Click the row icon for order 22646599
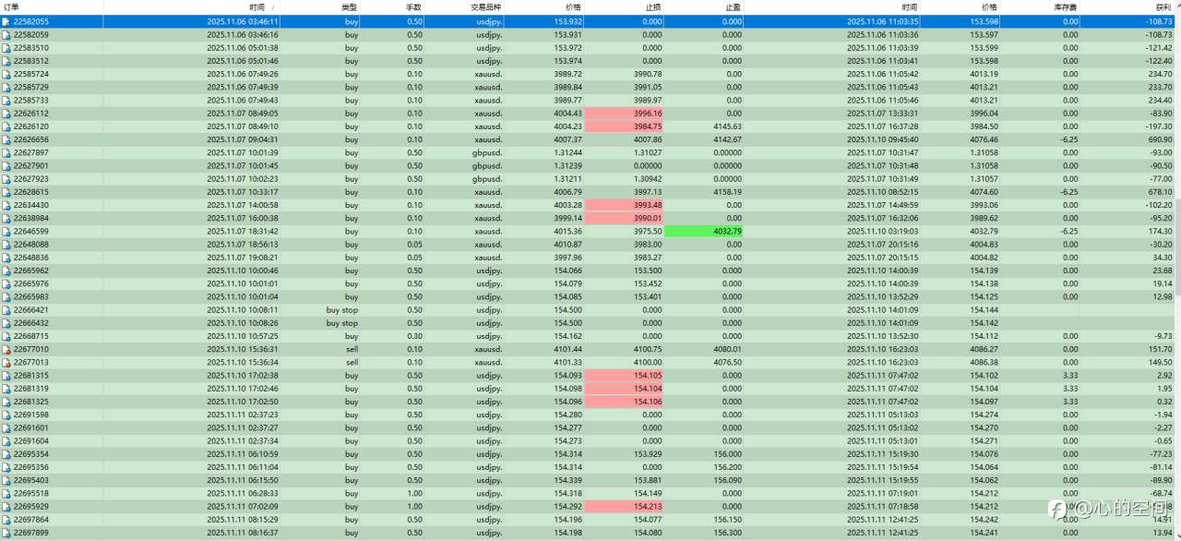 [6, 231]
